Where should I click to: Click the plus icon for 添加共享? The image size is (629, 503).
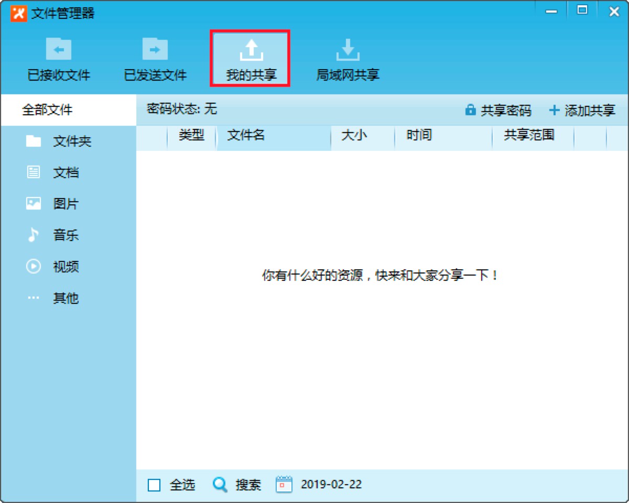coord(554,110)
